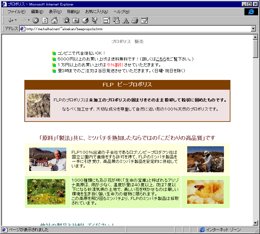Click the Refresh page icon
This screenshot has height=234, width=260.
(45, 20)
